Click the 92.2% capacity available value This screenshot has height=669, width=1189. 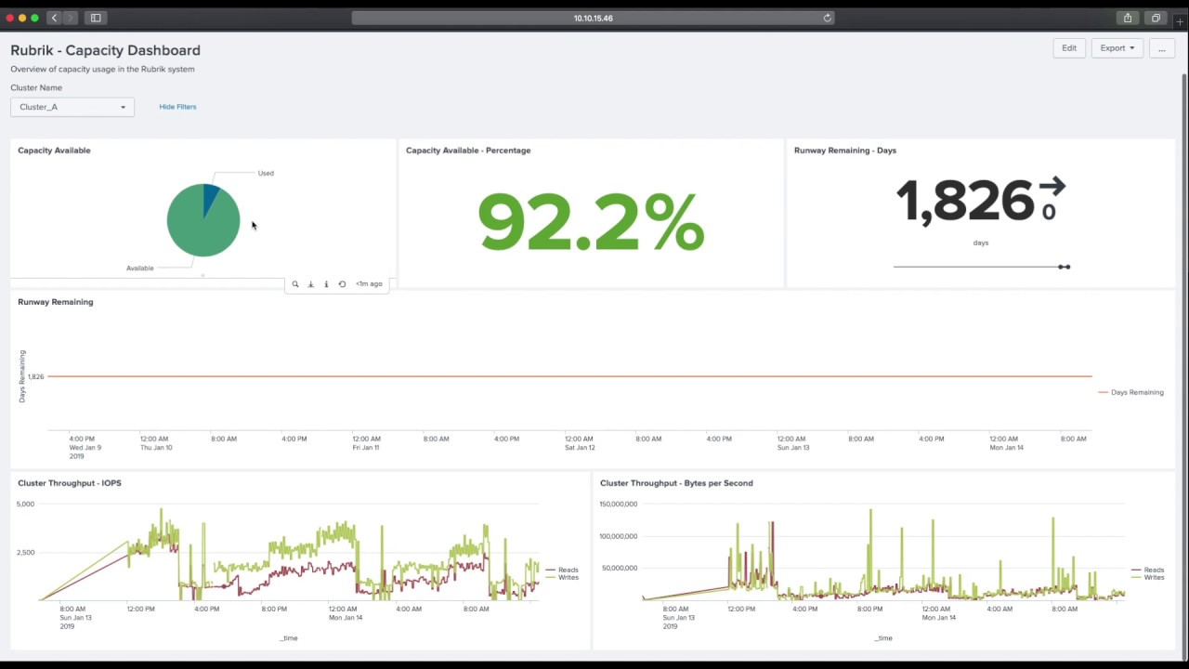point(591,221)
